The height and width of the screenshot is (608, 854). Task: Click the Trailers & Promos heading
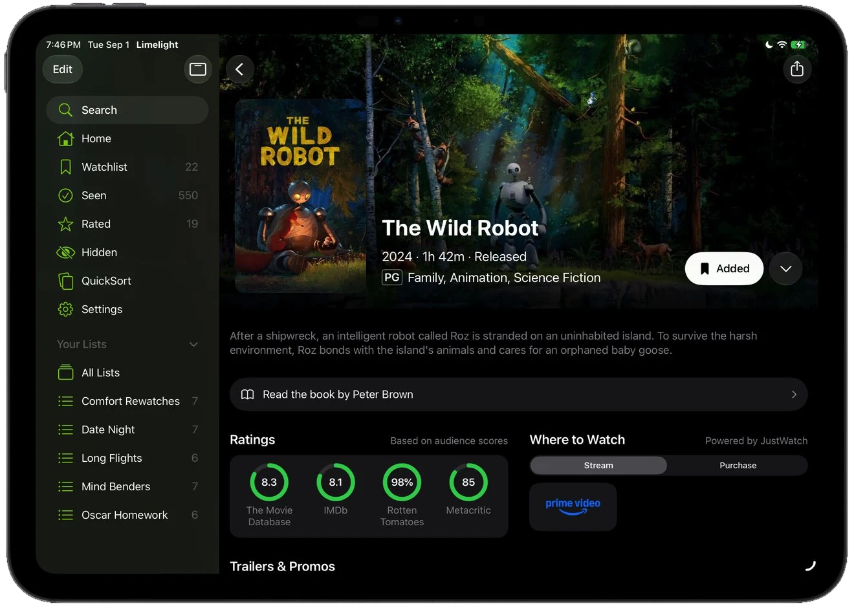point(283,567)
